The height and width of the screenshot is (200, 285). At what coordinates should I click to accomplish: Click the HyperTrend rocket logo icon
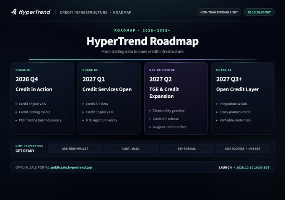coord(14,12)
